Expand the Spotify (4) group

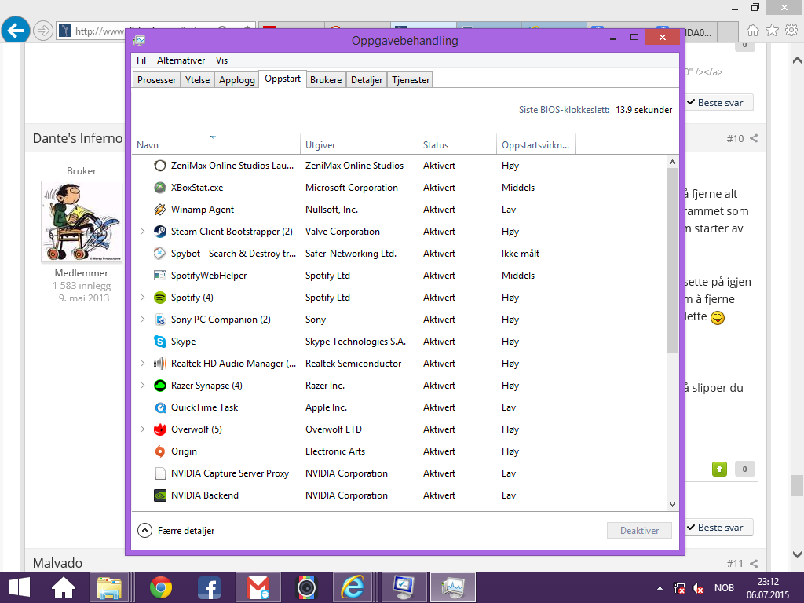click(x=143, y=298)
